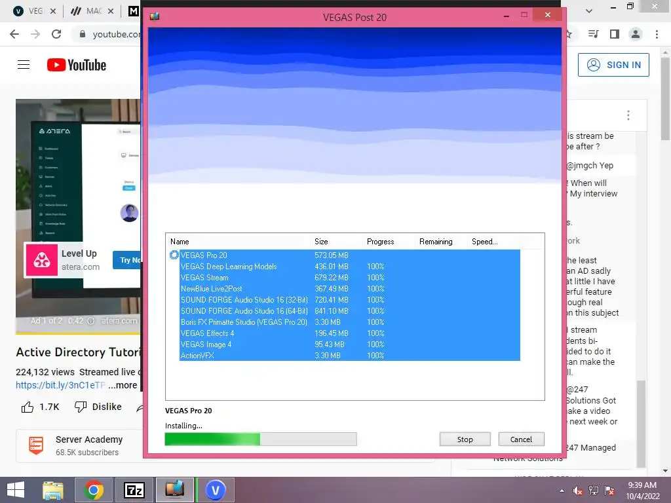This screenshot has height=503, width=671.
Task: Click the VEGAS Pro 20 spinner status icon
Action: point(174,255)
